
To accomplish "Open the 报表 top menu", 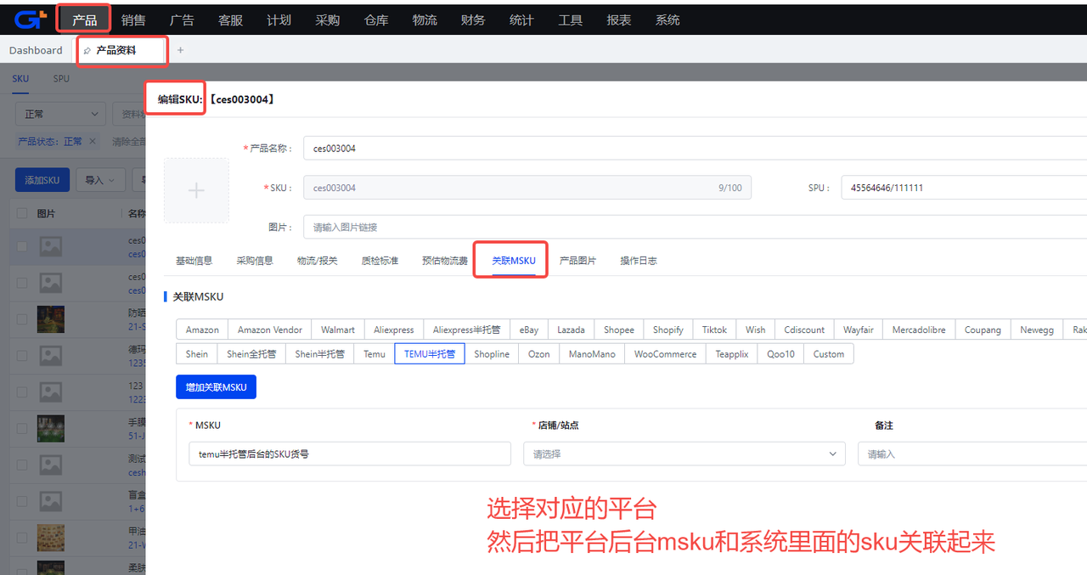I will pos(619,20).
